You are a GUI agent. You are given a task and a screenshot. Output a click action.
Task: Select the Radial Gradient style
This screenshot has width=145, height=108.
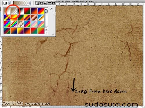41,3
